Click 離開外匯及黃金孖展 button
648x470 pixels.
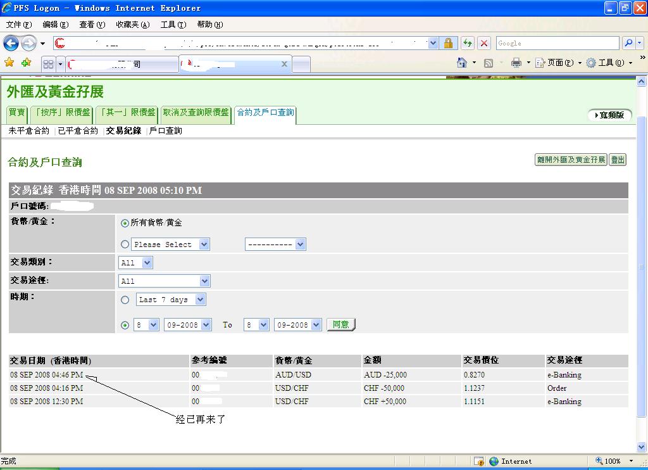tap(571, 160)
